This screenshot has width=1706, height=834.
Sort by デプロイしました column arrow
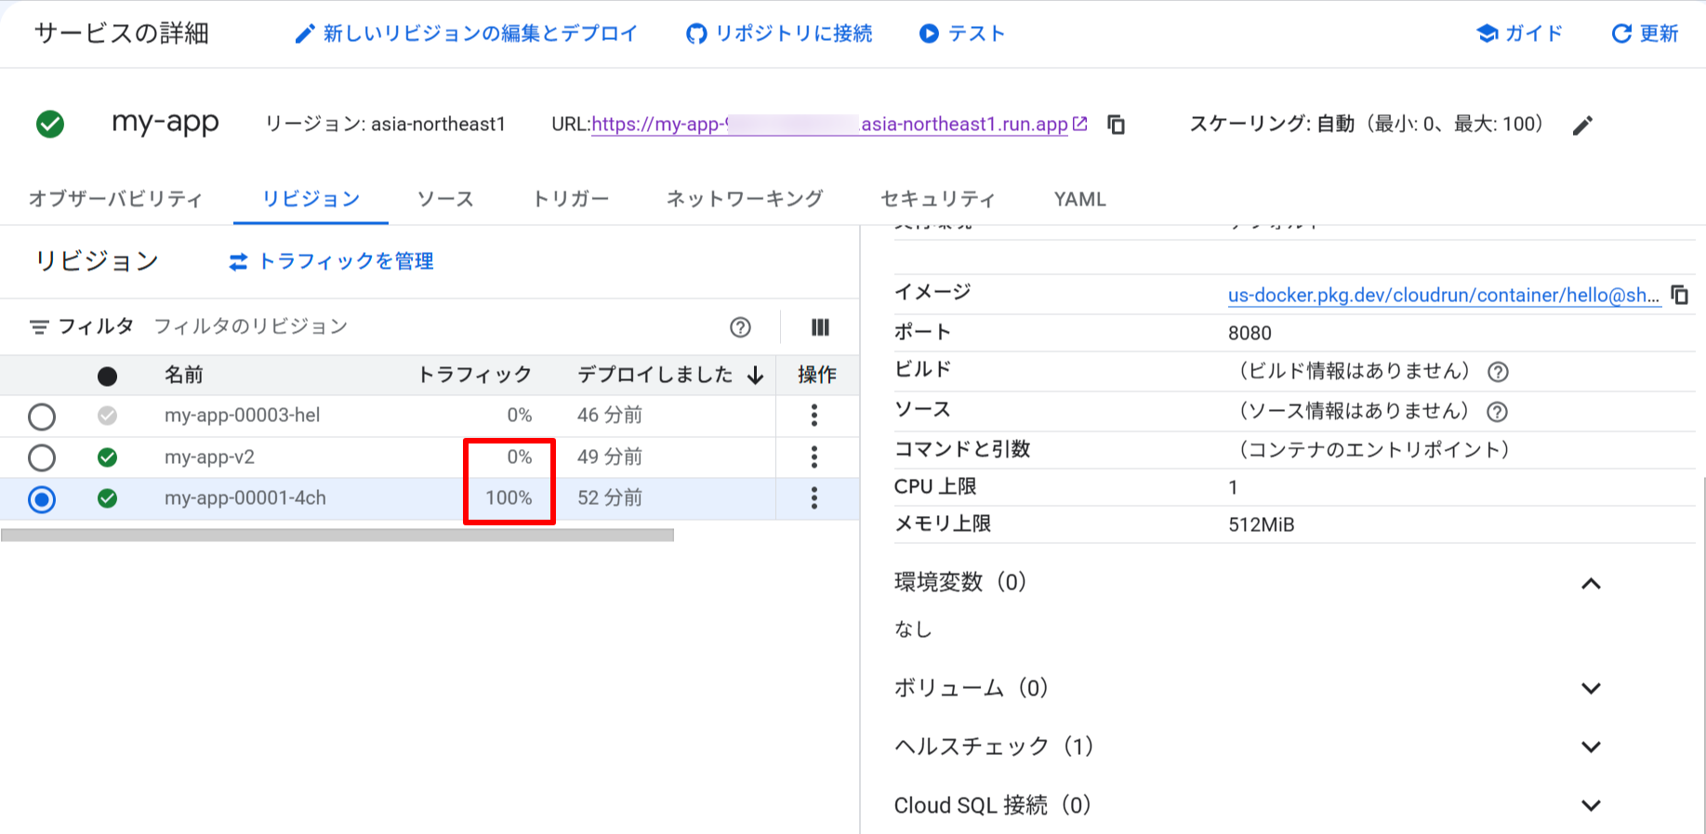[x=756, y=376]
